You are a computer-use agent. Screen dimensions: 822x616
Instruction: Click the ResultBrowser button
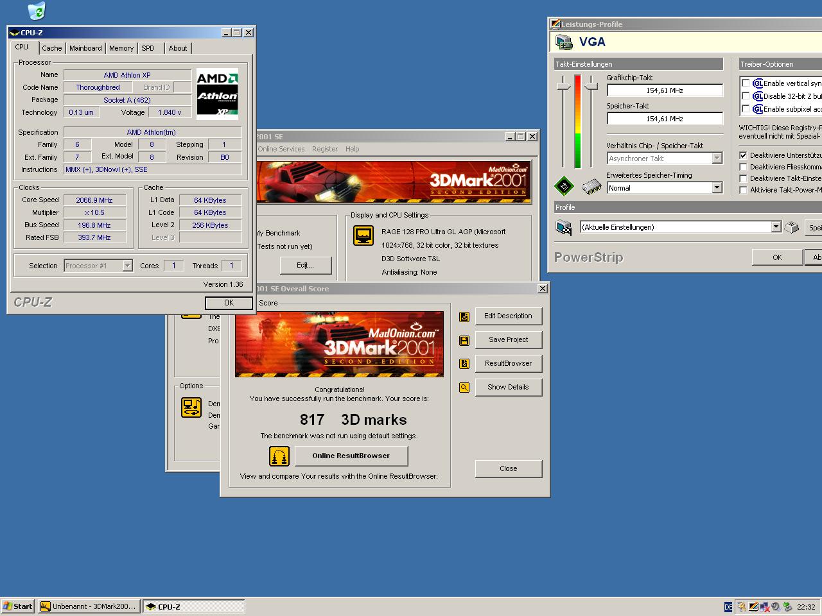tap(508, 364)
